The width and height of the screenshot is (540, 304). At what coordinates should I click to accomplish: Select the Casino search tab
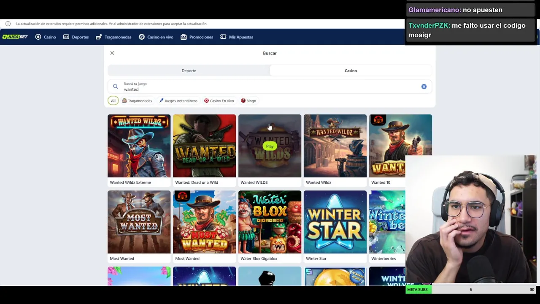351,71
